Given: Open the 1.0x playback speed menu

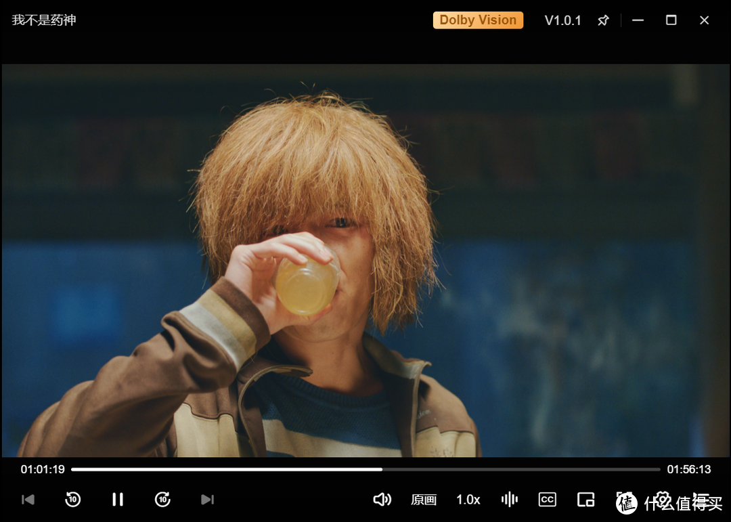Looking at the screenshot, I should (x=468, y=500).
